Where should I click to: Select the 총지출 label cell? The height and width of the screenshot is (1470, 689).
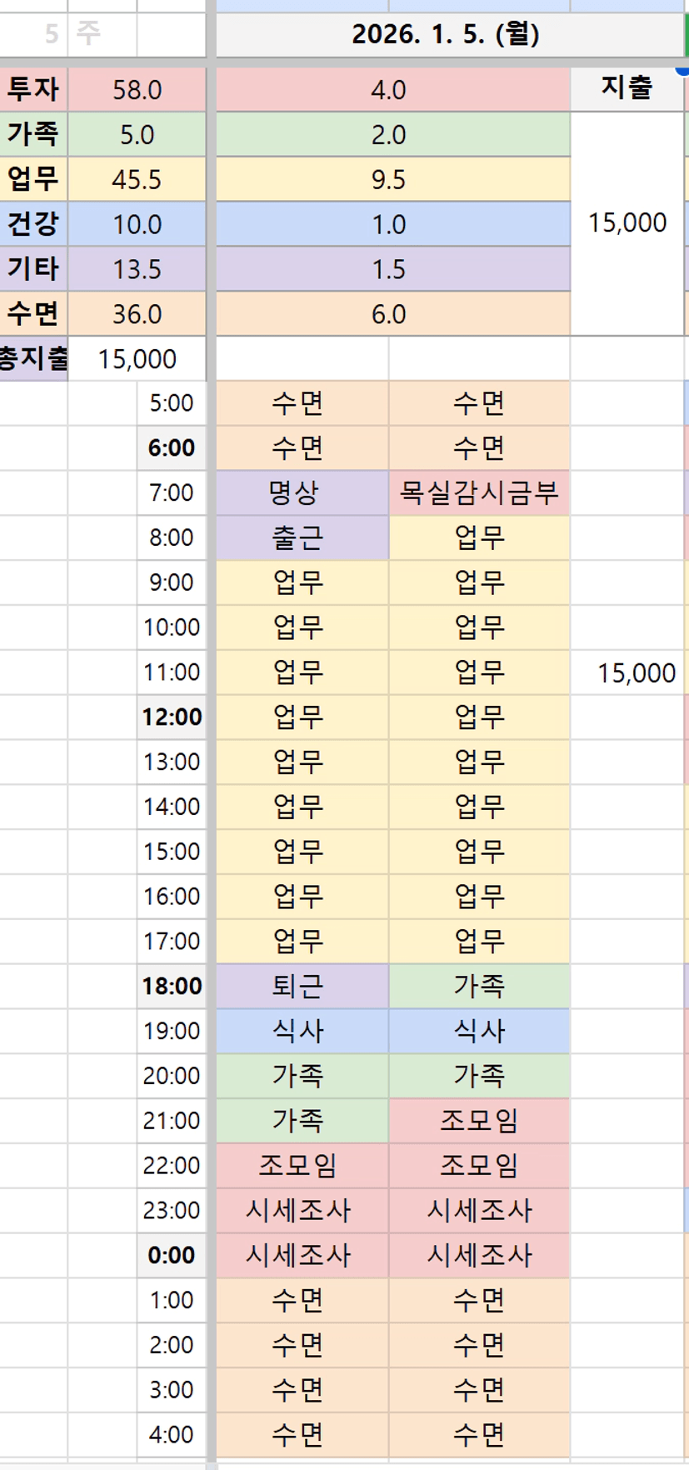pos(33,359)
